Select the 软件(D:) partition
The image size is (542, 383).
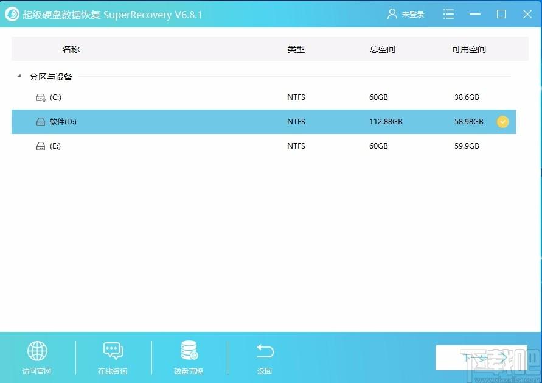(x=264, y=121)
